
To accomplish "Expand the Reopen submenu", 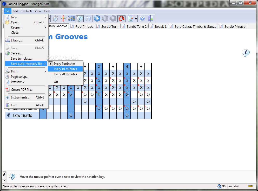I will tap(26, 27).
